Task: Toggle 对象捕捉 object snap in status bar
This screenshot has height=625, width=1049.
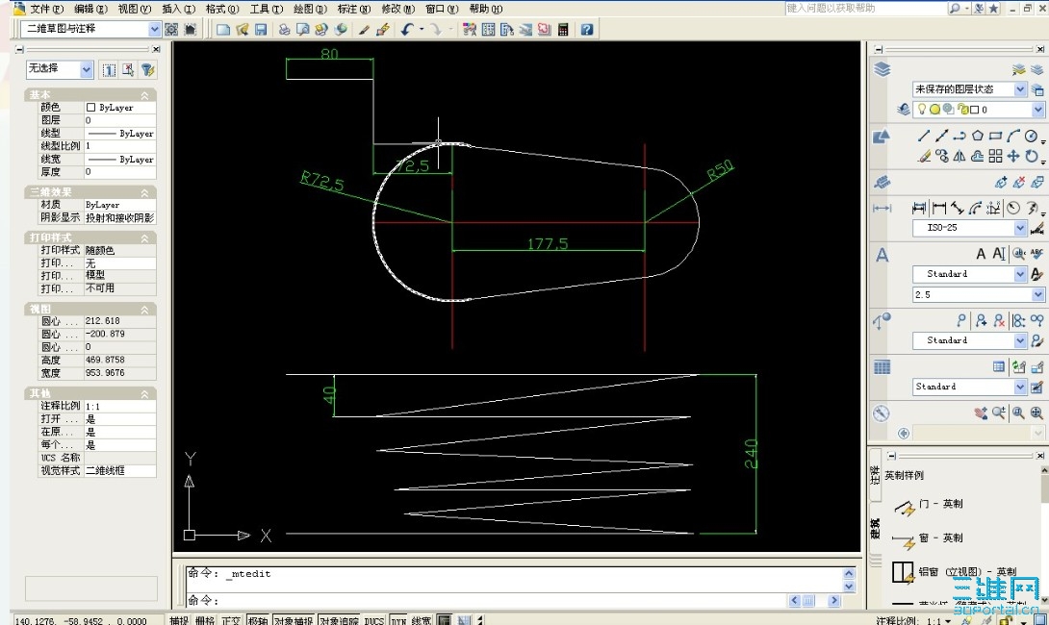Action: pos(294,620)
